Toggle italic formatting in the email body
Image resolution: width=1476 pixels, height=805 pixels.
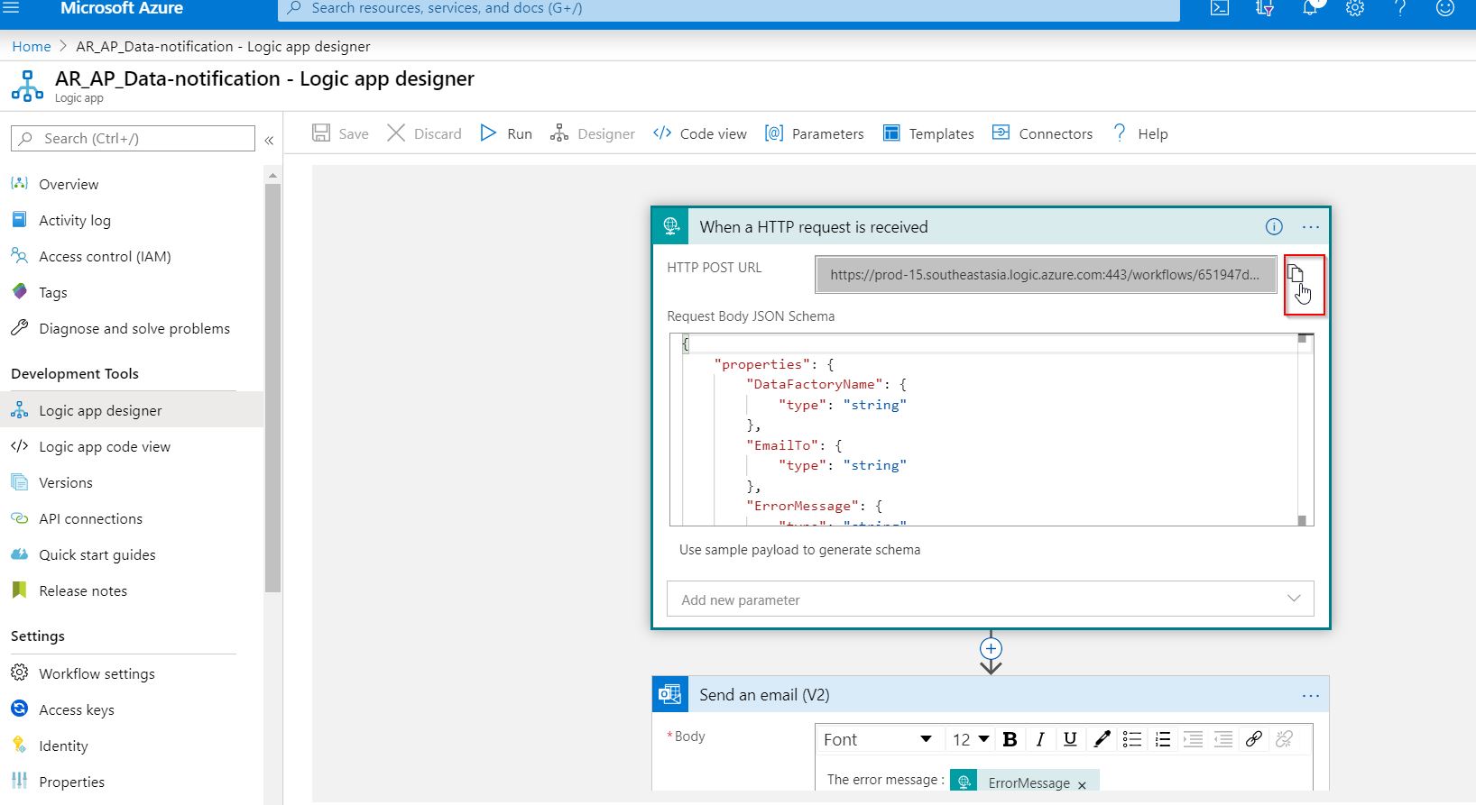click(1040, 739)
